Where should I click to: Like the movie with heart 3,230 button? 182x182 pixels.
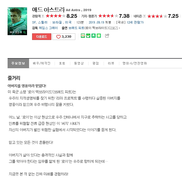pos(64,37)
